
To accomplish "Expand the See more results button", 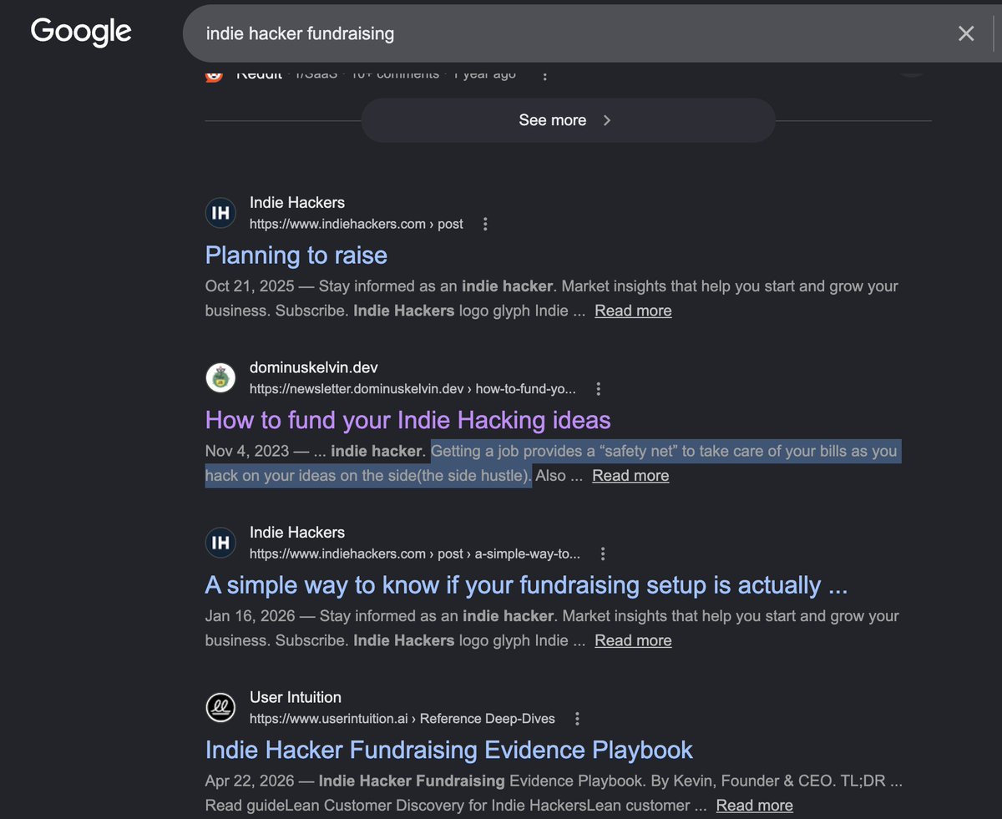I will (568, 120).
